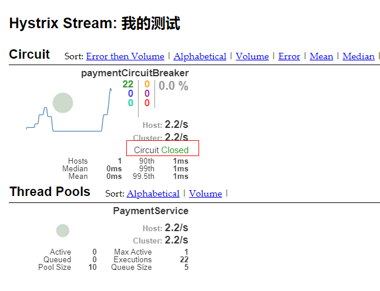Sort circuits by Mean link
The width and height of the screenshot is (380, 291).
coord(321,56)
